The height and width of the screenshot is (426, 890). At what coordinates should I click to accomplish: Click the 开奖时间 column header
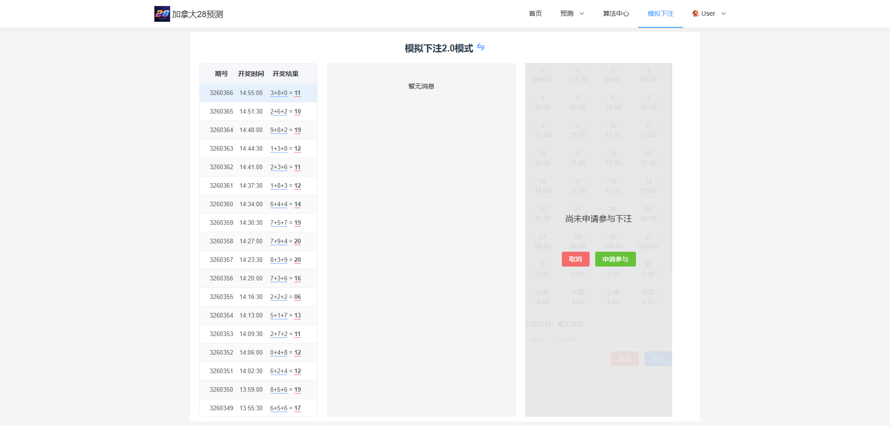251,74
